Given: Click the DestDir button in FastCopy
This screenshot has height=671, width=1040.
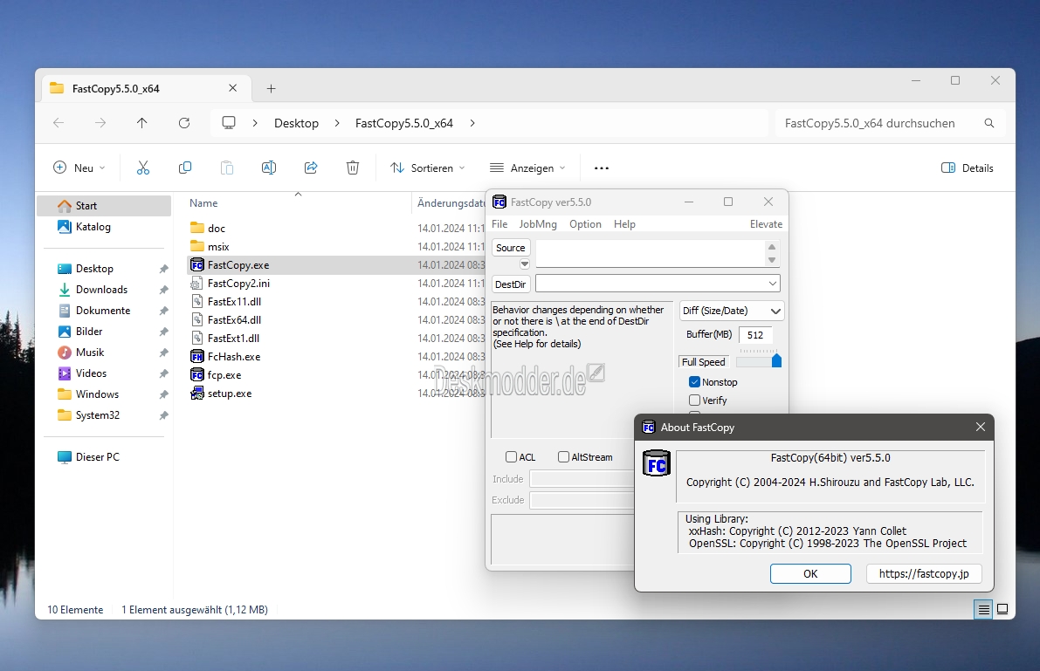Looking at the screenshot, I should [x=511, y=284].
